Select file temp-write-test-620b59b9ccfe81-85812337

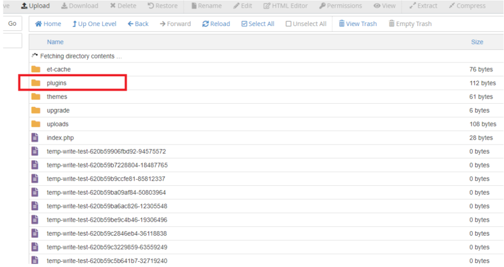(106, 178)
